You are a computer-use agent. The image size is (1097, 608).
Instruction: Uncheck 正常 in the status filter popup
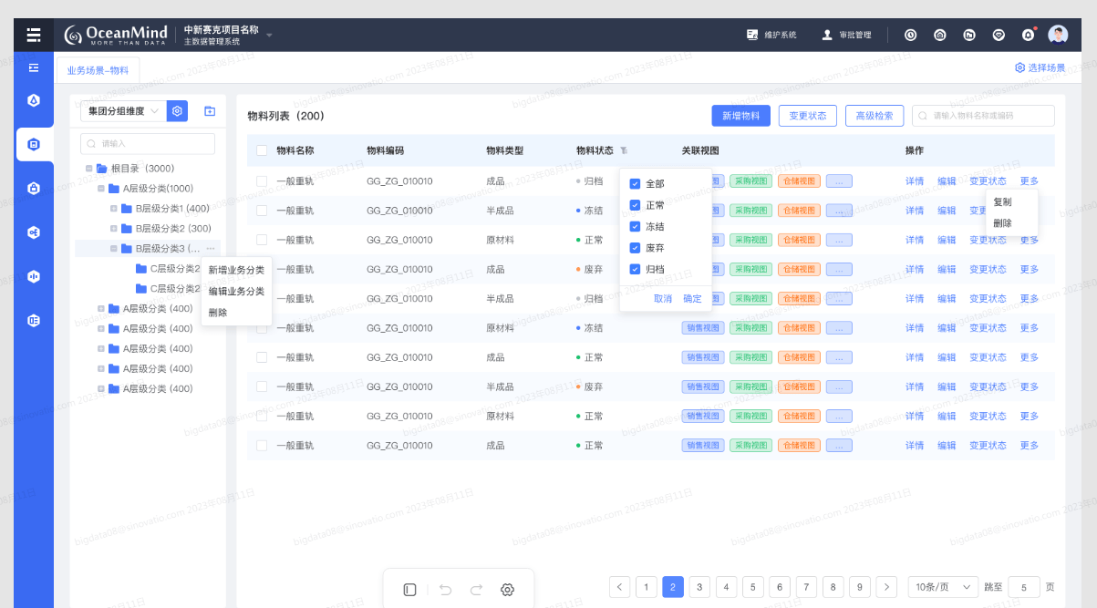tap(635, 205)
